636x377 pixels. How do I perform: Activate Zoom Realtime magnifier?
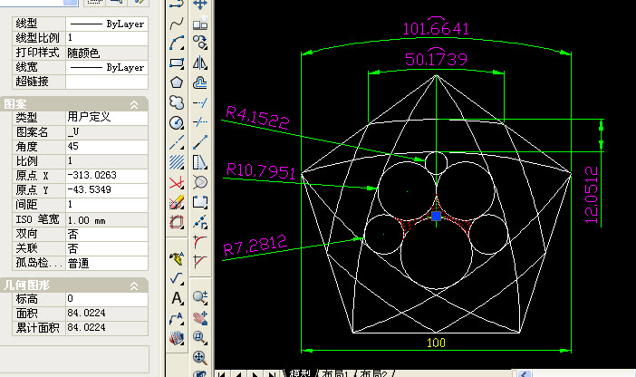(200, 297)
